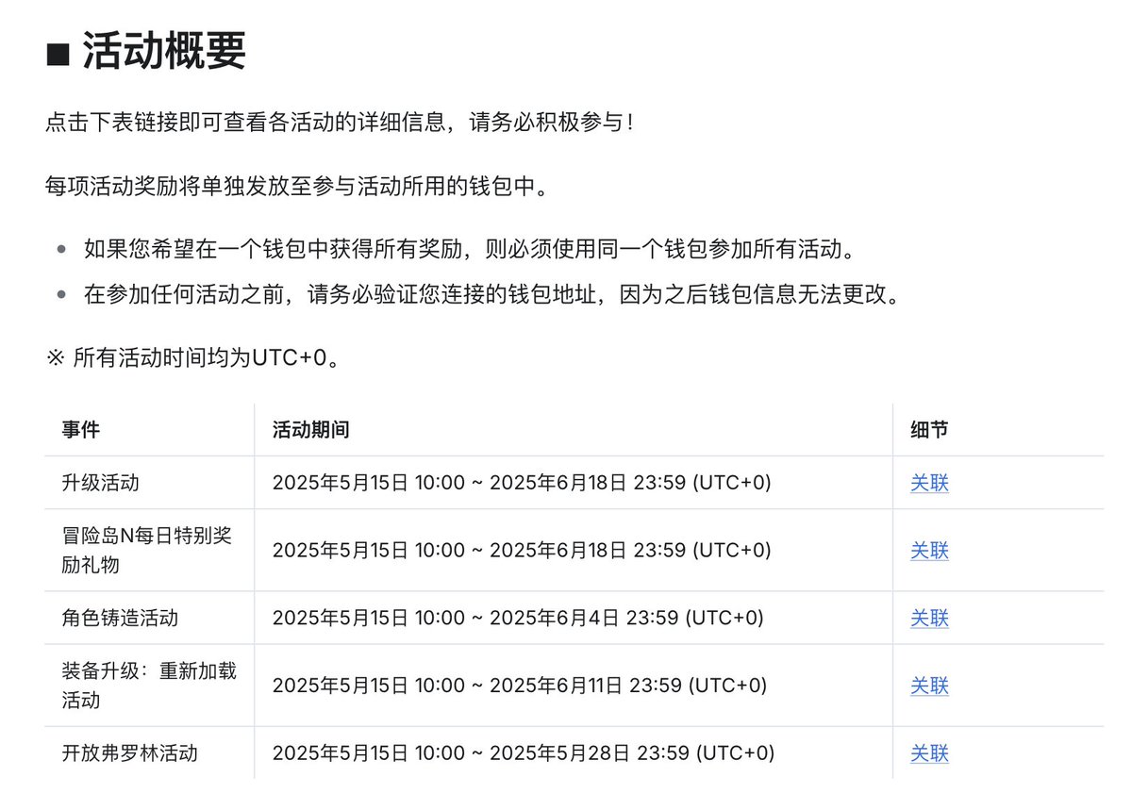This screenshot has height=810, width=1132.
Task: Click the sentence 点击下表链接即可查看各活动的详细信息
Action: pyautogui.click(x=340, y=124)
